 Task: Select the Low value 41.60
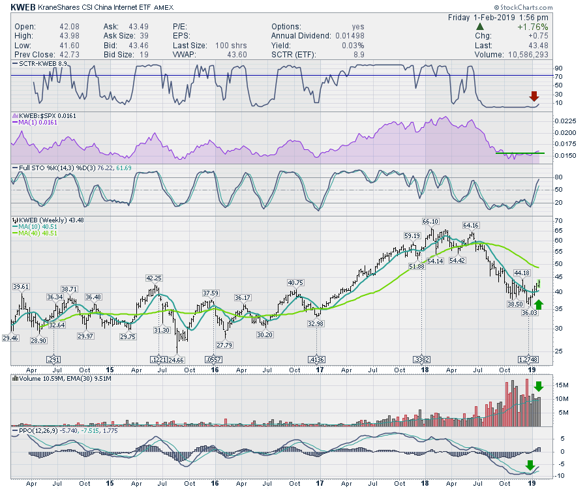coord(69,45)
